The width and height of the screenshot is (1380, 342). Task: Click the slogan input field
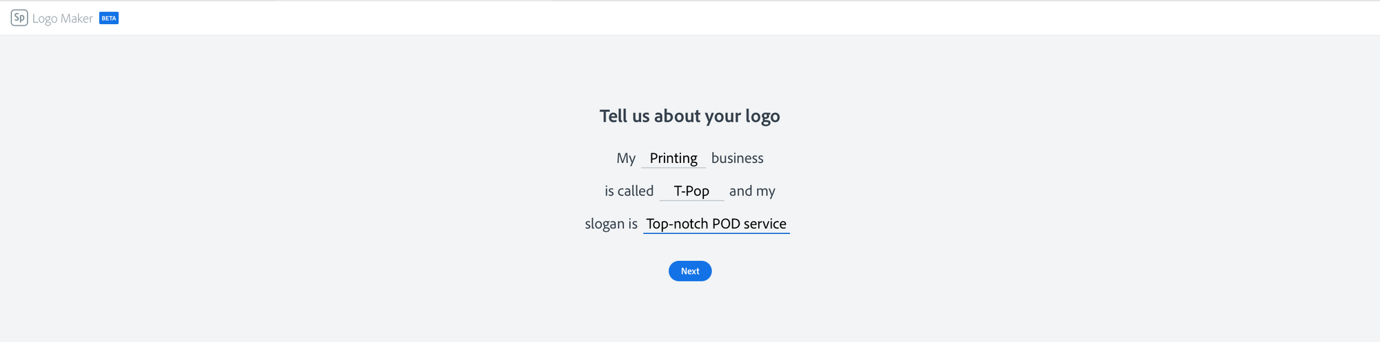tap(716, 224)
